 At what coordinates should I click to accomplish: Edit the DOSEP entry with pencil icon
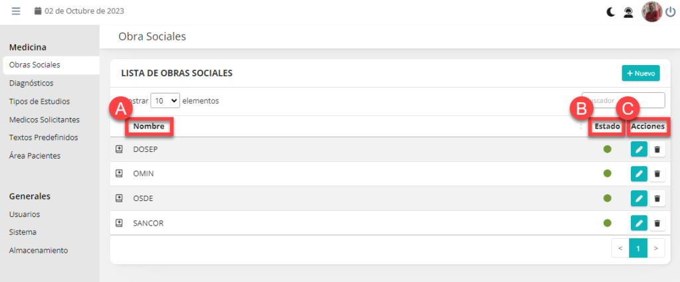638,149
